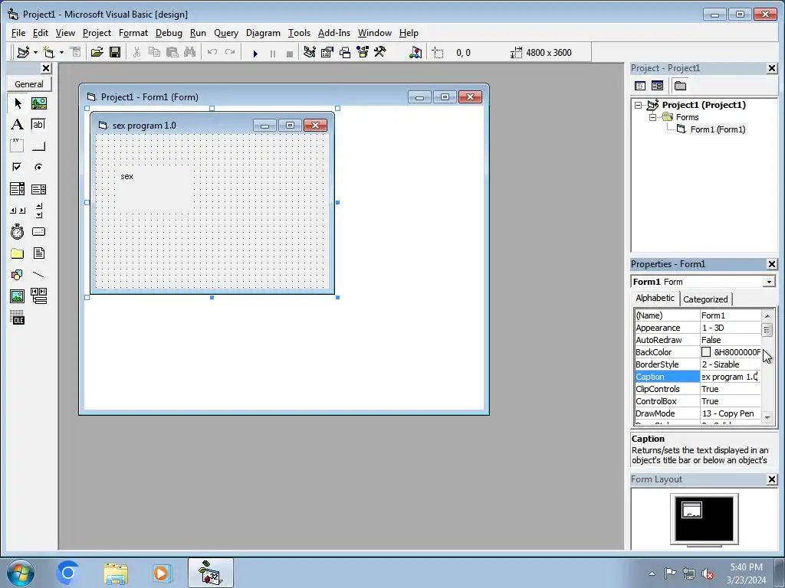Select the OptionButton control tool

(38, 167)
